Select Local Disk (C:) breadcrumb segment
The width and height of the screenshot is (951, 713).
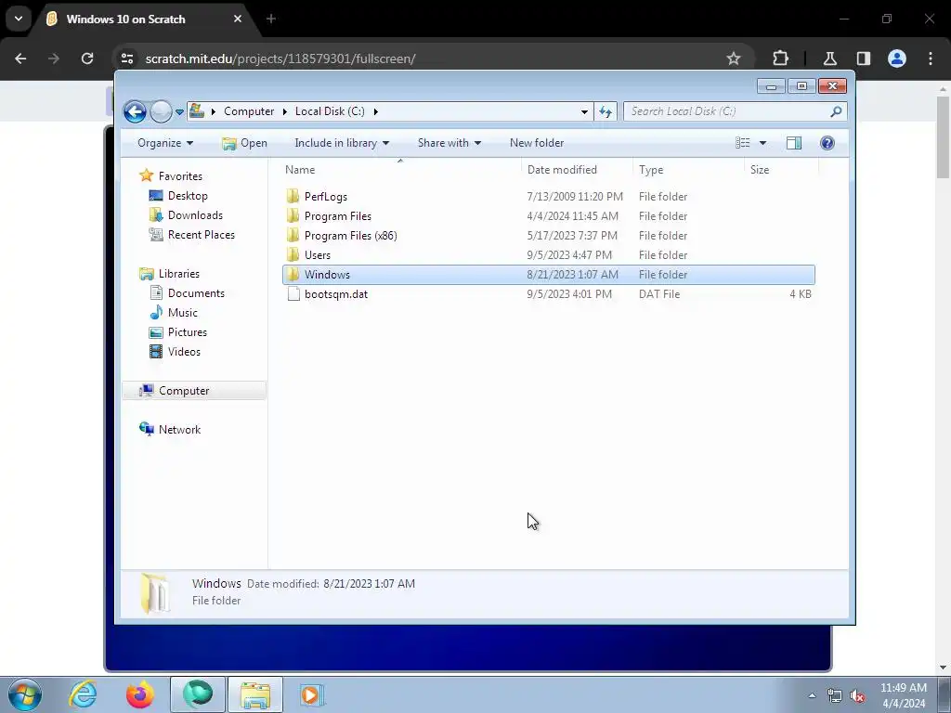330,111
